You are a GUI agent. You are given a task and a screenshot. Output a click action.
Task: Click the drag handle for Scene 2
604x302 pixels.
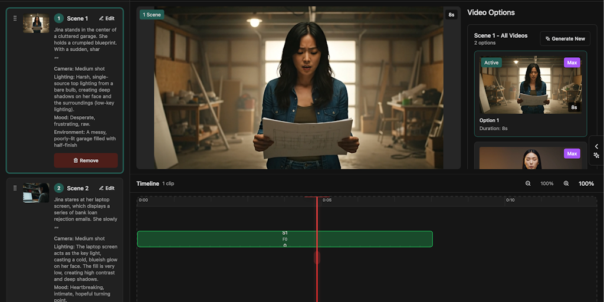pyautogui.click(x=15, y=188)
